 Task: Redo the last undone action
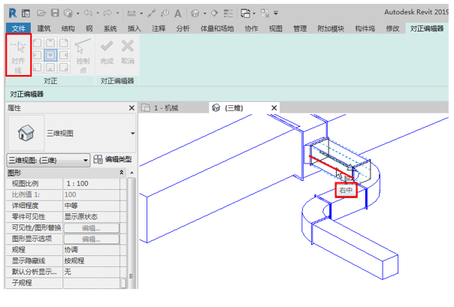tap(107, 13)
